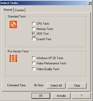
Task: Click the 0h 5min estimated time value
Action: point(39,85)
